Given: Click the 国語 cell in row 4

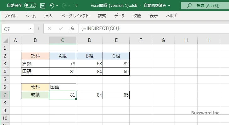Looking at the screenshot, I should pyautogui.click(x=35, y=72).
